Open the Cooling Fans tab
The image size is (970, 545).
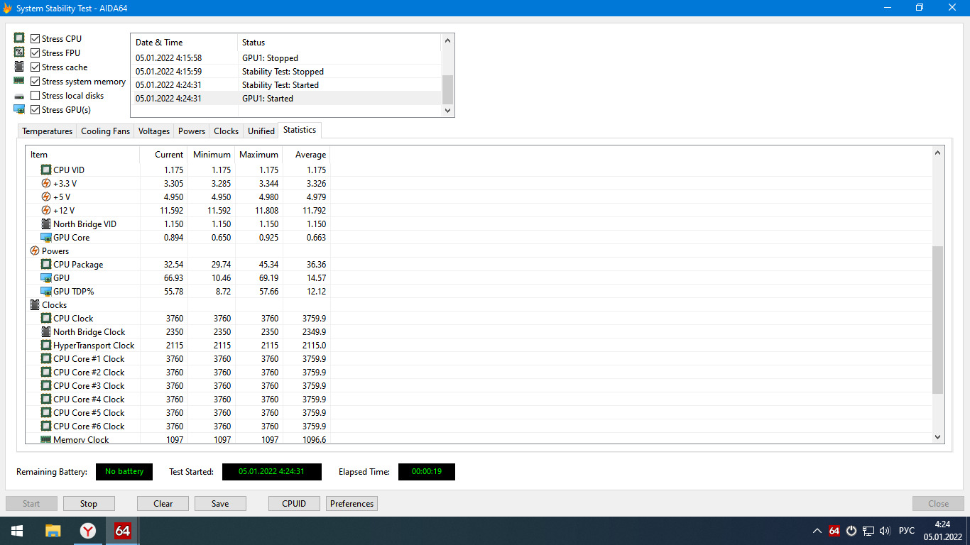click(106, 131)
